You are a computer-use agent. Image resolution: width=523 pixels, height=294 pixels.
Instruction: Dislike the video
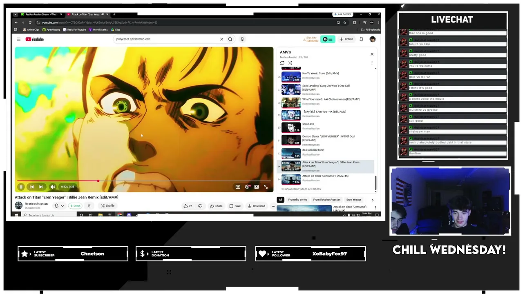point(200,206)
